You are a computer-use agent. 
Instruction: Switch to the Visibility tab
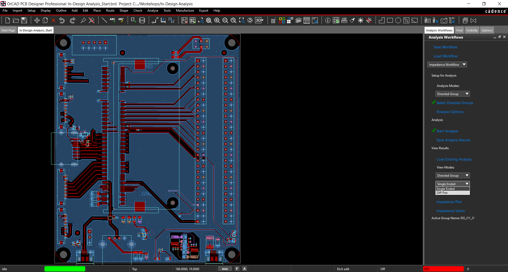472,30
